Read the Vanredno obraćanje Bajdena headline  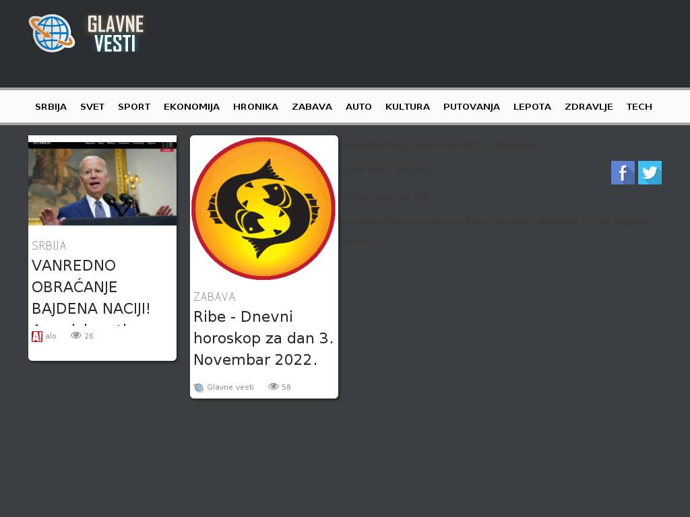(91, 287)
